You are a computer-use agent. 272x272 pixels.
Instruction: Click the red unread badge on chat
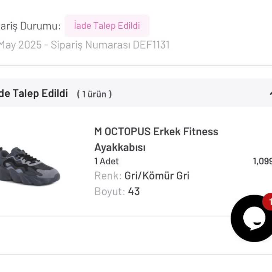[x=268, y=202]
